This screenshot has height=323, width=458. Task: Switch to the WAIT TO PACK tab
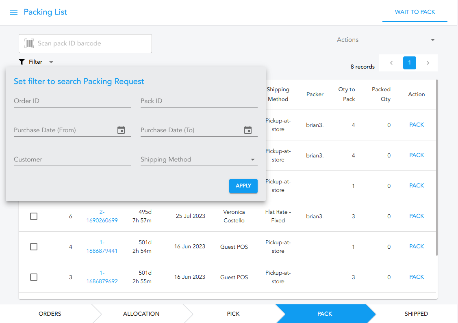point(415,12)
